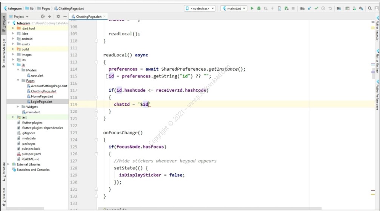Click line number 119 in gutter
380x211 pixels.
click(x=74, y=104)
